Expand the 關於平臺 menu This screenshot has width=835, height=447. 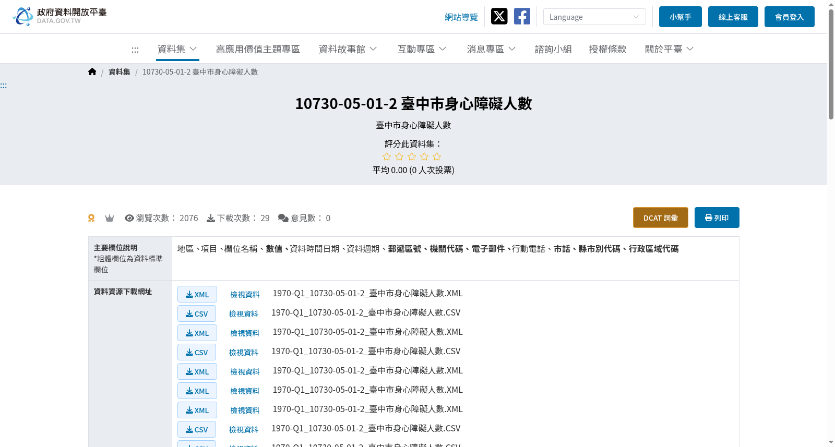[669, 49]
